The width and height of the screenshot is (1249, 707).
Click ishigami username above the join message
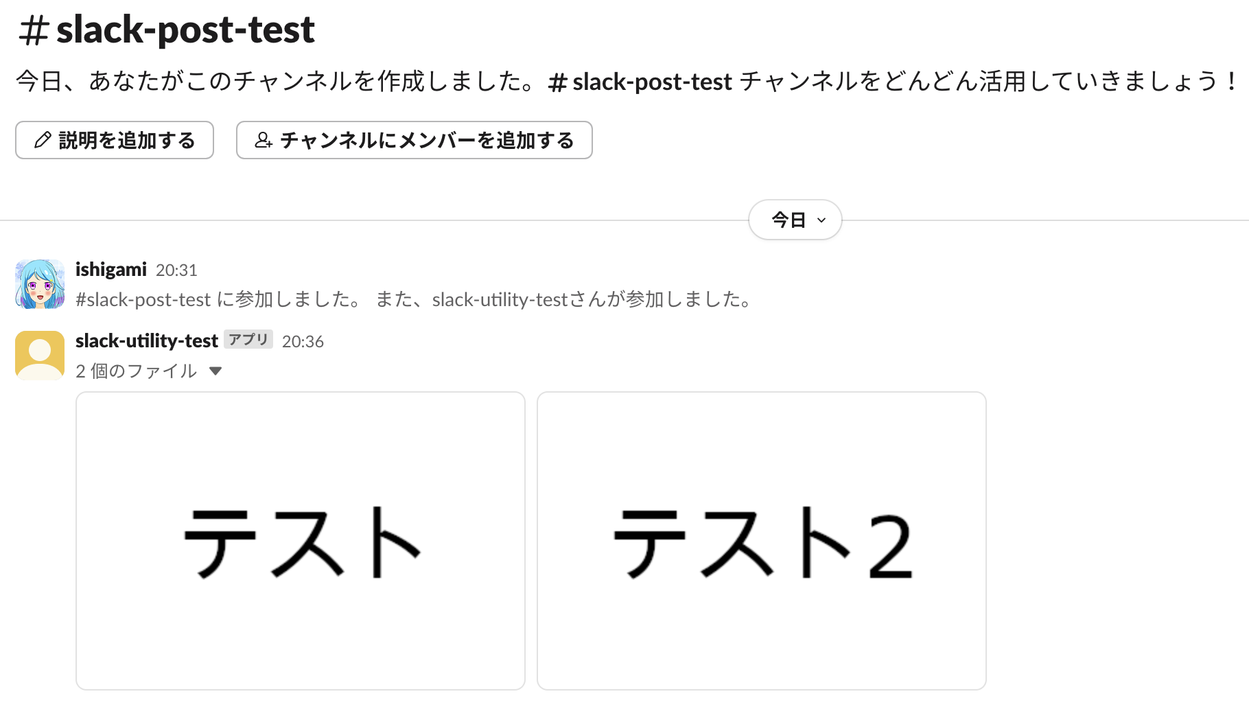coord(110,269)
